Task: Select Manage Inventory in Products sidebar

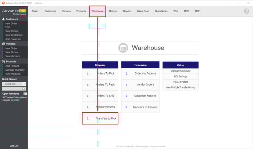Action: click(15, 70)
